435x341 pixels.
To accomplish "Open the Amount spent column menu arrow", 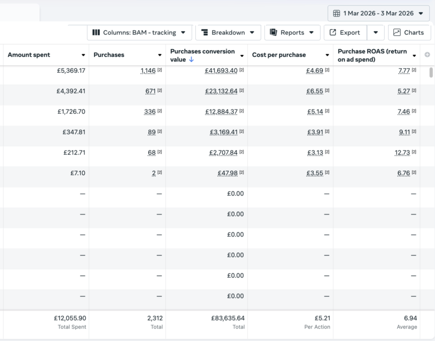I will [83, 55].
